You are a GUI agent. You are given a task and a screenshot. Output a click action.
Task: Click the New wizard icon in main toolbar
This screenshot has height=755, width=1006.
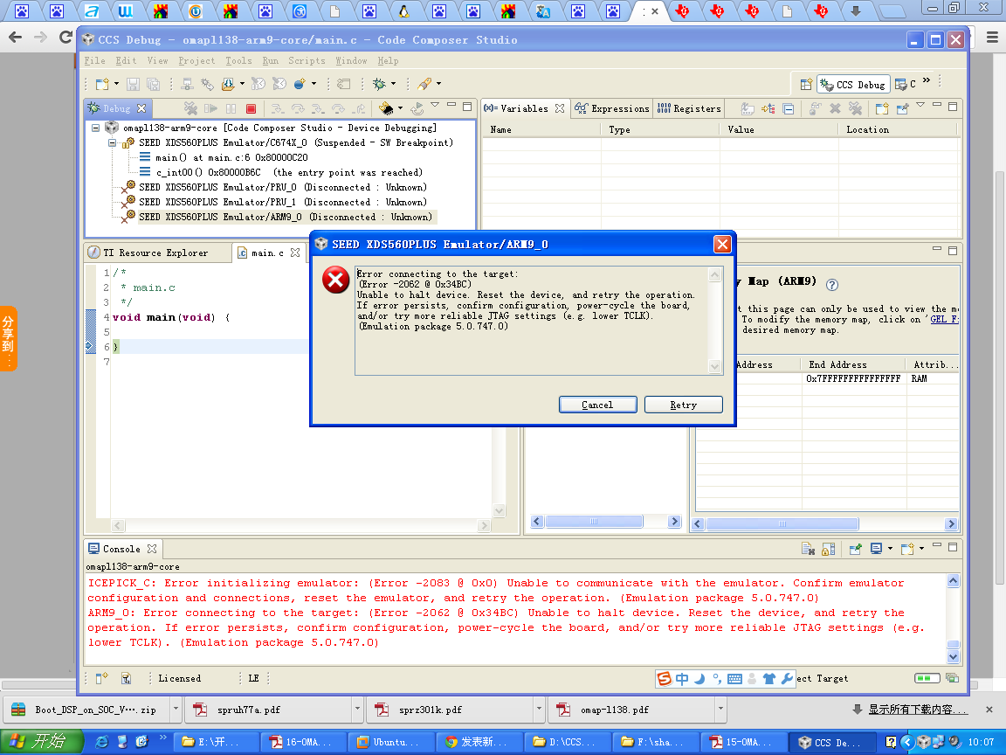(x=102, y=84)
